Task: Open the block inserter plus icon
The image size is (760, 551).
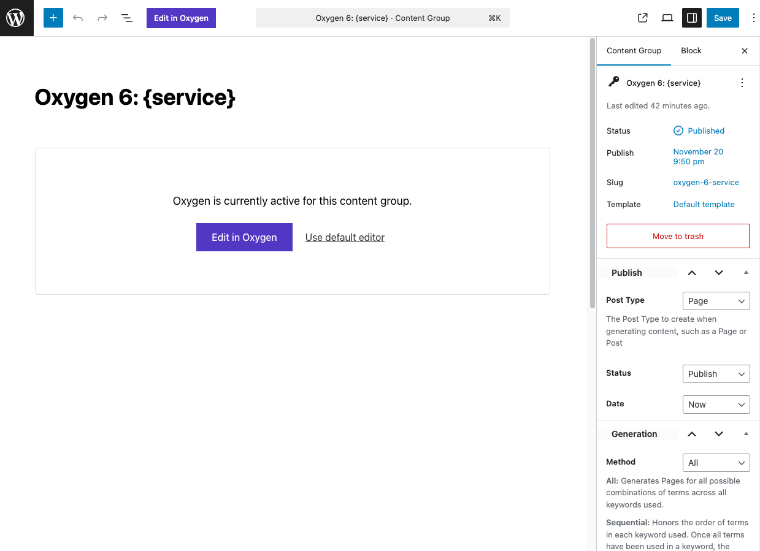Action: (x=53, y=18)
